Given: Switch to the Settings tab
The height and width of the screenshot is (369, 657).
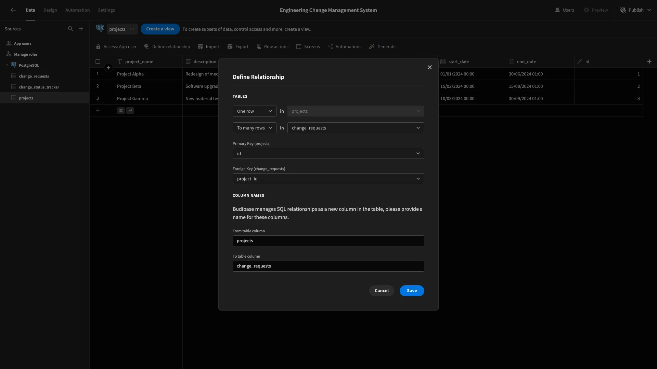Looking at the screenshot, I should click(106, 10).
